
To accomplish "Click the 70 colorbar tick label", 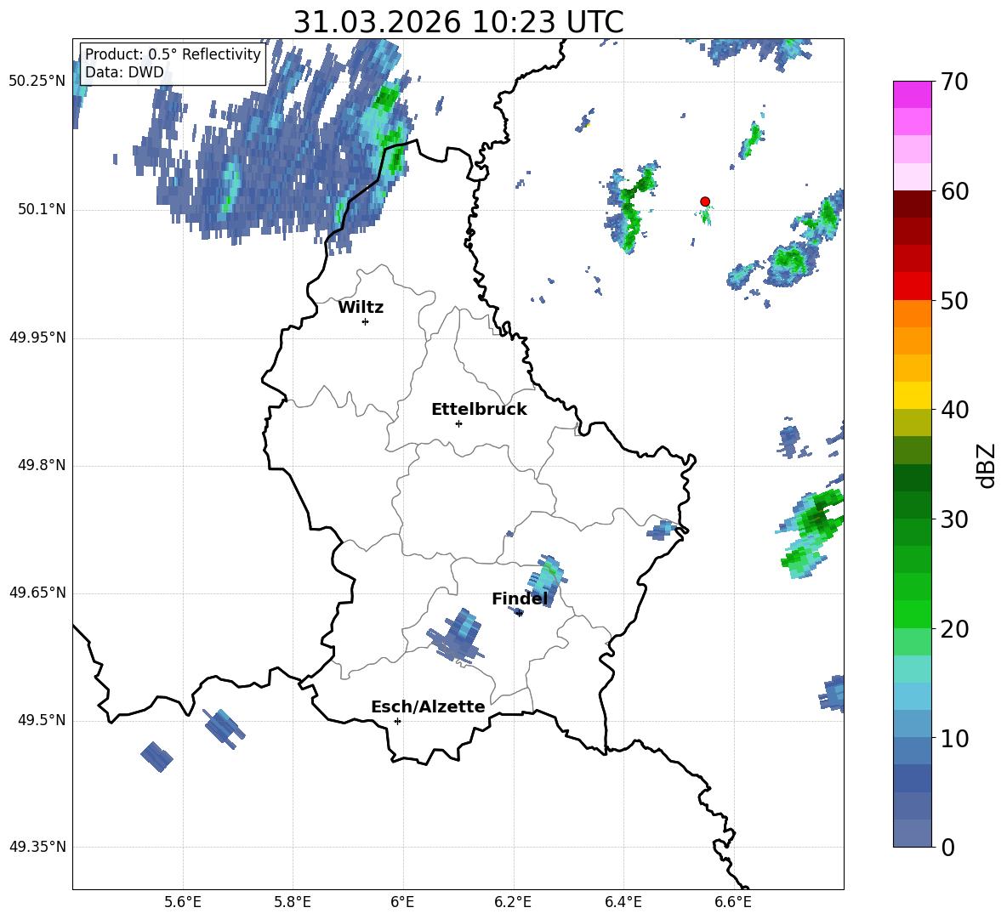I will pos(953,82).
